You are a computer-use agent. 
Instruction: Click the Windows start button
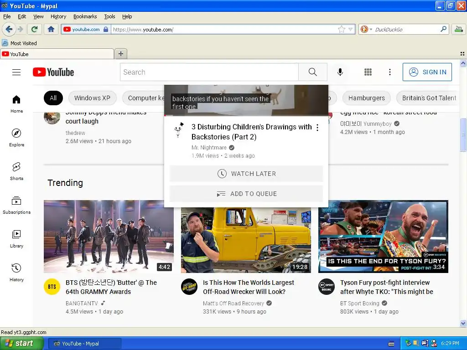21,343
